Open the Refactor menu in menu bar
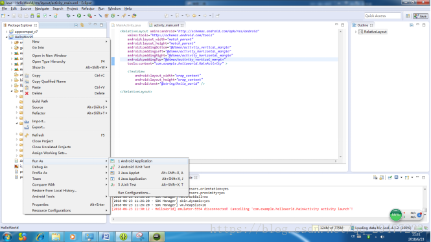 [x=87, y=8]
